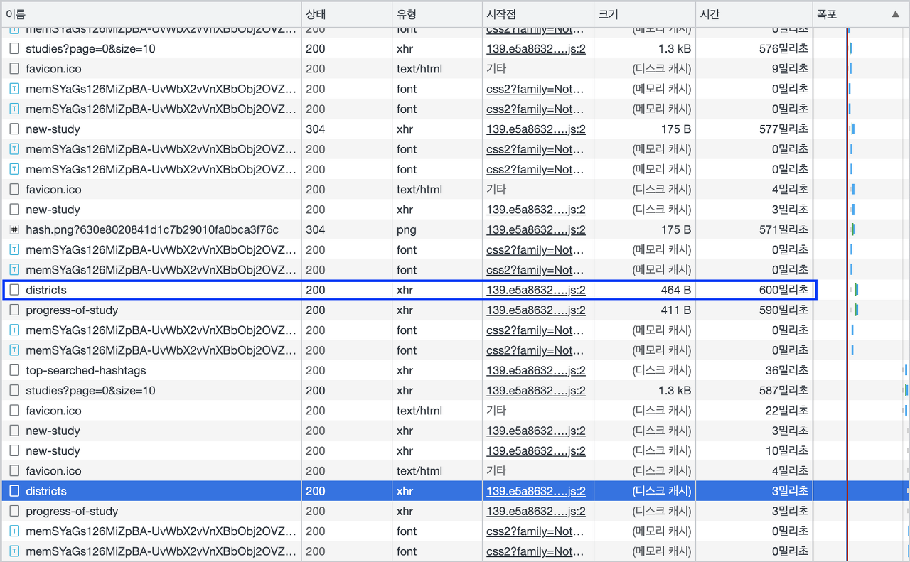Select the studies?page=0&size=10 request taking 587밀리초

90,391
